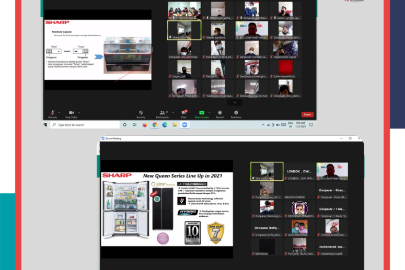
Task: Select muhammad suardi tile in upper meeting
Action: coord(285,50)
